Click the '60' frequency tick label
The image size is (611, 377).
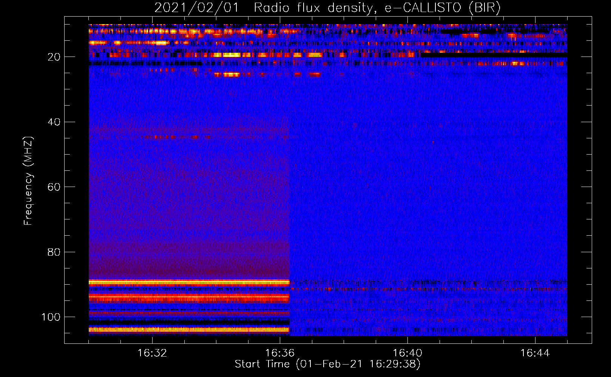tap(54, 187)
